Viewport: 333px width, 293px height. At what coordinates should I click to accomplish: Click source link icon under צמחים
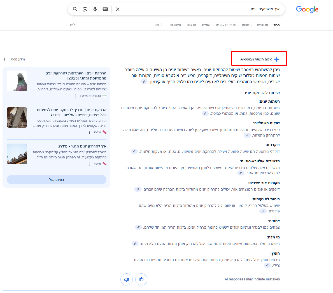point(138,228)
